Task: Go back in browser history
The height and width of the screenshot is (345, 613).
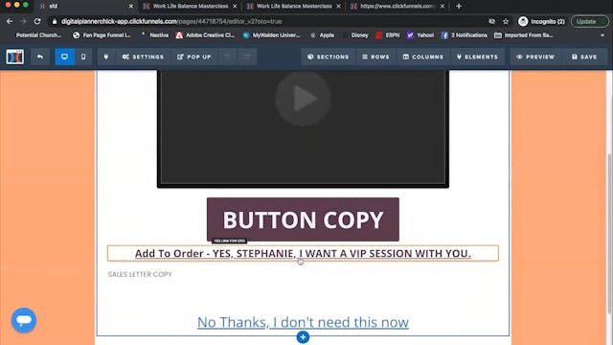Action: coord(10,21)
